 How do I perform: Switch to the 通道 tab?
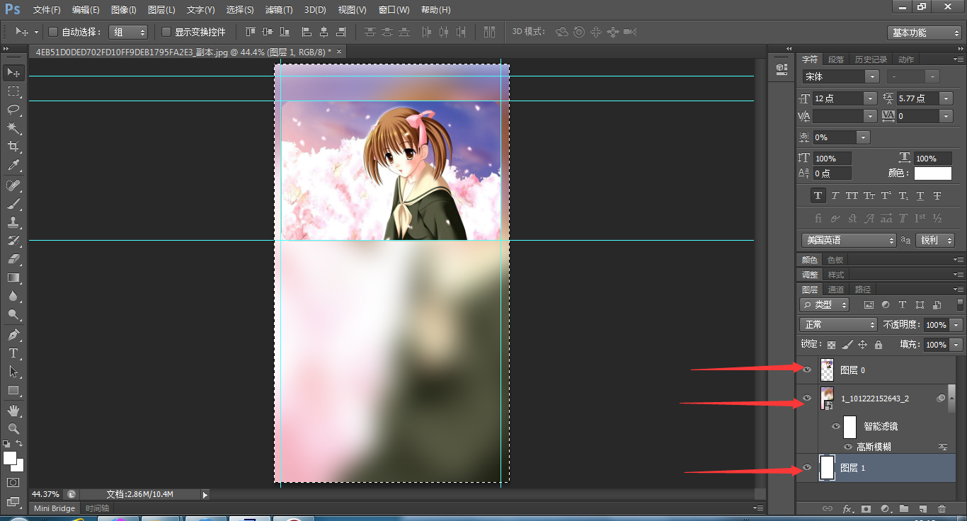coord(836,290)
